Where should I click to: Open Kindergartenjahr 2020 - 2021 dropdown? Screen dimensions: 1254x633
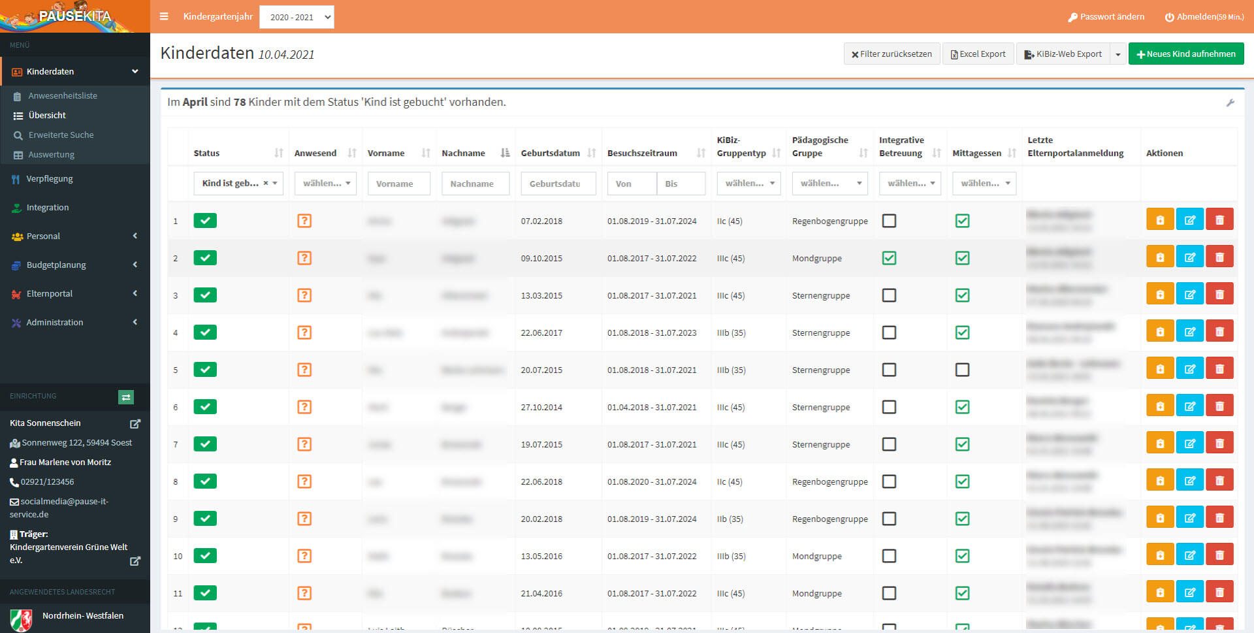coord(297,17)
